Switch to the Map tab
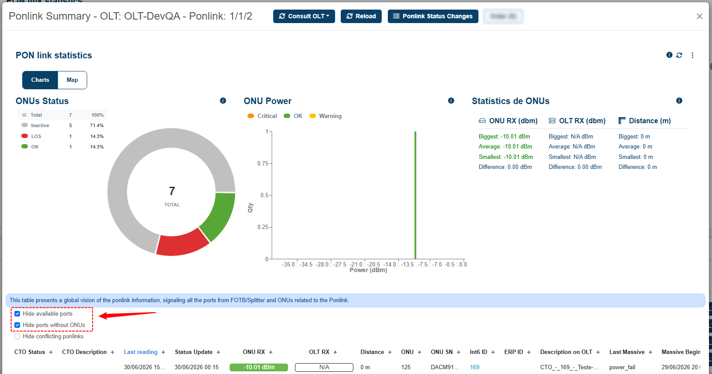The height and width of the screenshot is (374, 712). pos(72,80)
